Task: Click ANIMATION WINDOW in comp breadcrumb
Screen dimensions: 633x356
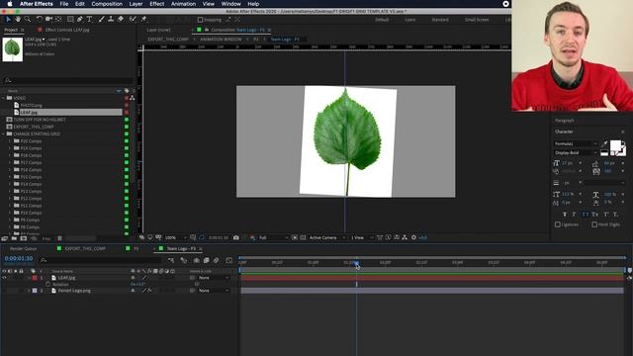Action: coord(221,40)
